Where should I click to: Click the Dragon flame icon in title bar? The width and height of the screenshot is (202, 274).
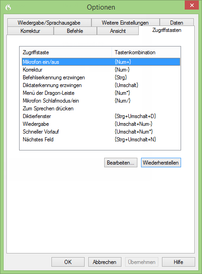click(8, 7)
